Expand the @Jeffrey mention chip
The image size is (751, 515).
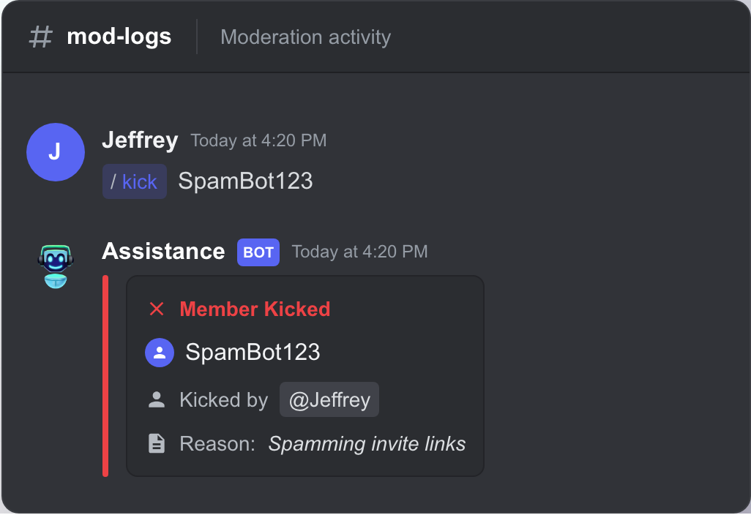[329, 399]
